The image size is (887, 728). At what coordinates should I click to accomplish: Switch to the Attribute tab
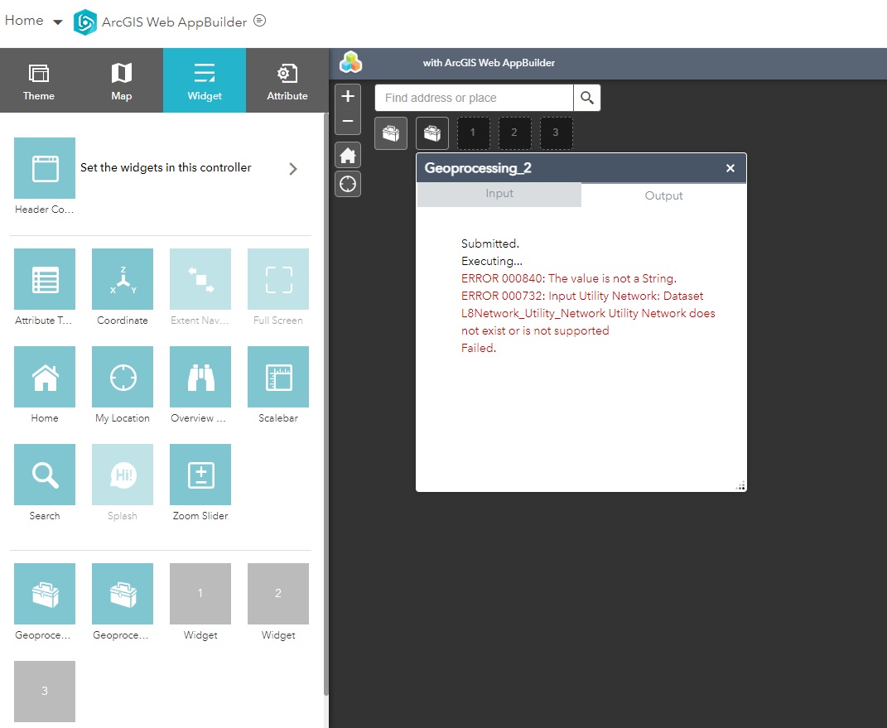[x=287, y=80]
